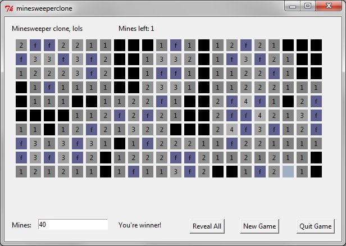
Task: Close the minesweeperclone window
Action: [329, 6]
